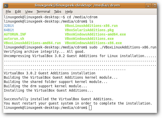Click the 'Successfully installed' output line

58,99
